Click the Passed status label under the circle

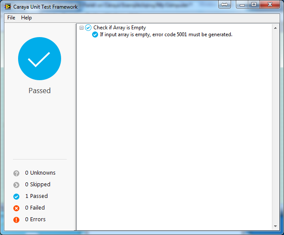pos(40,91)
